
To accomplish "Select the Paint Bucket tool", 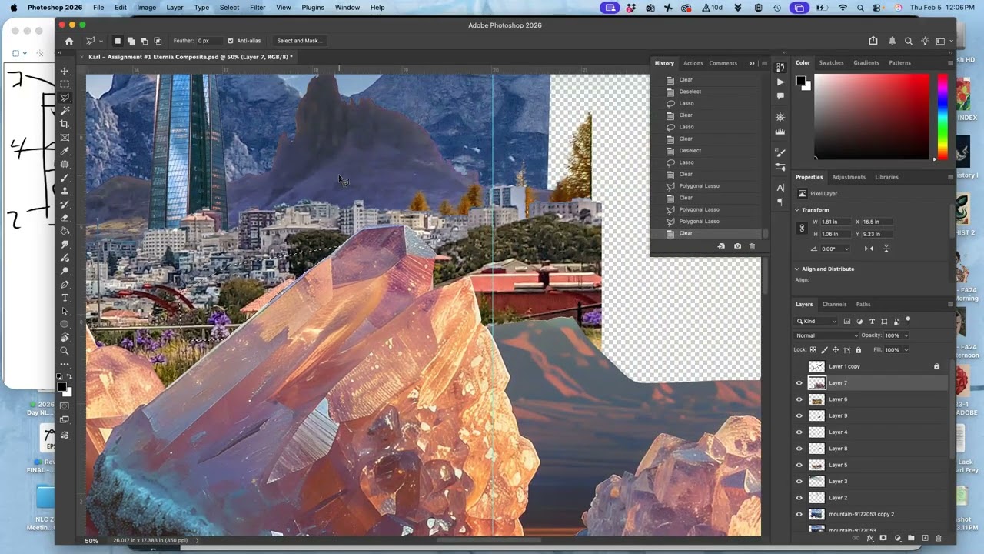I will pos(65,231).
